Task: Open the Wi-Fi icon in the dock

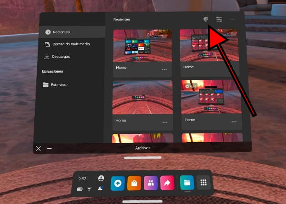Action: [x=89, y=189]
